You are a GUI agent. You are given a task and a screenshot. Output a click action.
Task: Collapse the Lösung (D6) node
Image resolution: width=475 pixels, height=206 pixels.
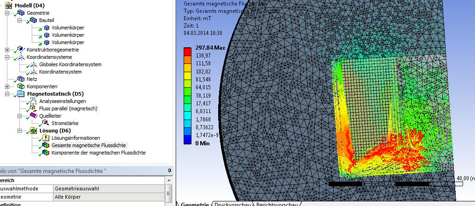(x=20, y=131)
